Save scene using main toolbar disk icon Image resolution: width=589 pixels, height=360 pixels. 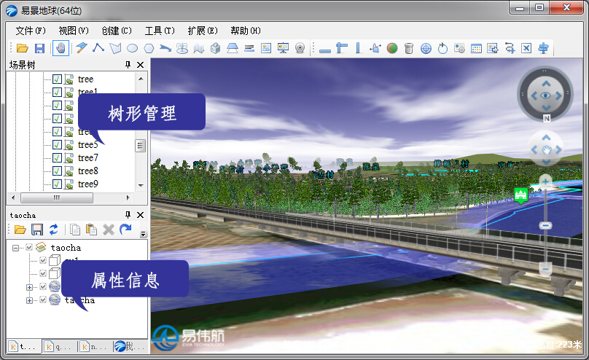click(x=39, y=48)
